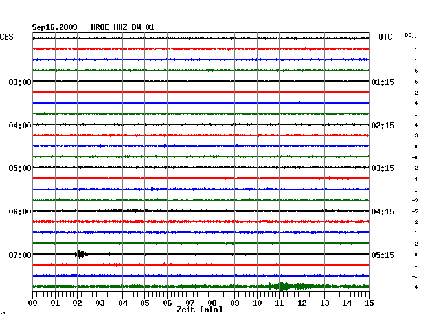
Task: Click the 02 minute axis label
Action: (x=77, y=303)
